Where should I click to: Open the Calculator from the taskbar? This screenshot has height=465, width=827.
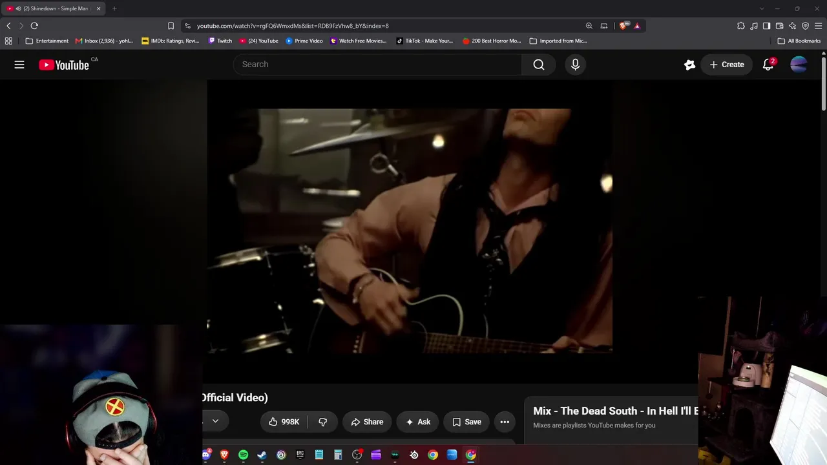(338, 455)
